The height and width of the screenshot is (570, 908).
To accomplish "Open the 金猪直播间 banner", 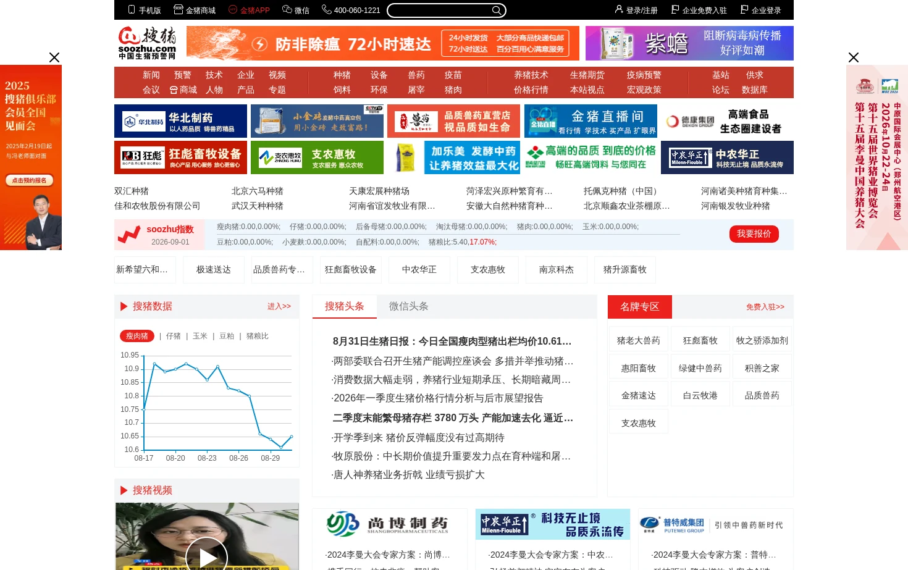I will pos(591,121).
